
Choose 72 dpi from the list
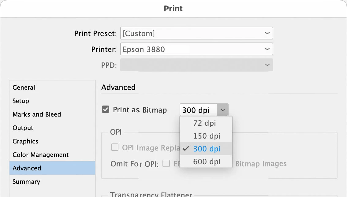[x=206, y=123]
